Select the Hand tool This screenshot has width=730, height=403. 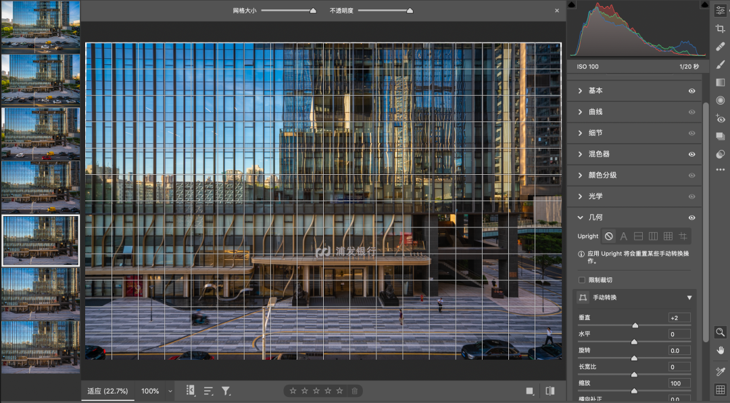click(720, 350)
